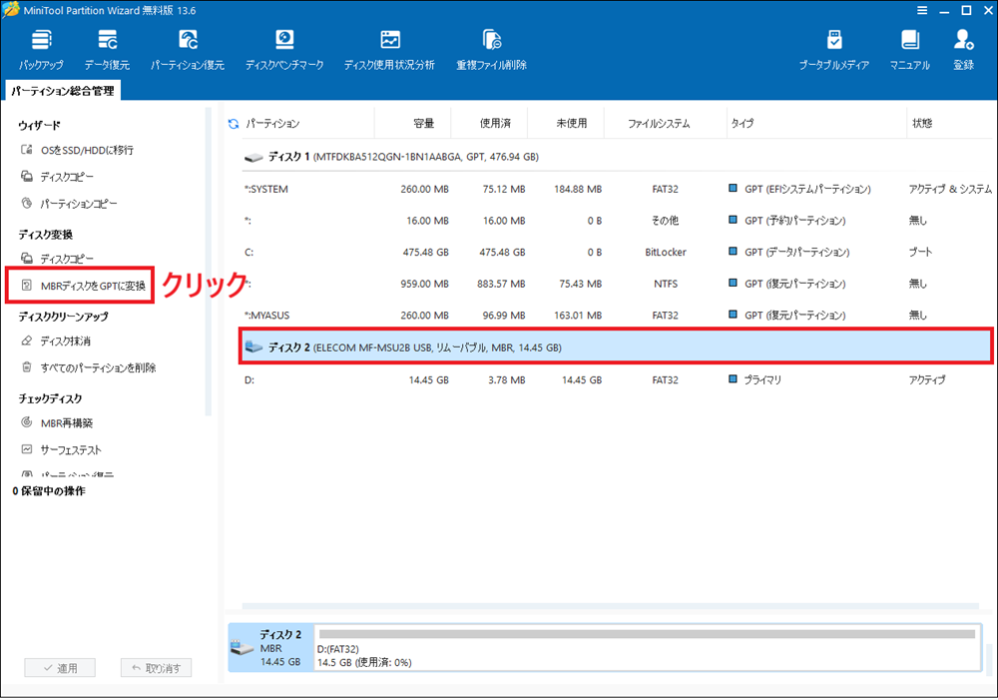Image resolution: width=998 pixels, height=700 pixels.
Task: Select the 16.00 MB reserved partition row
Action: pyautogui.click(x=616, y=221)
